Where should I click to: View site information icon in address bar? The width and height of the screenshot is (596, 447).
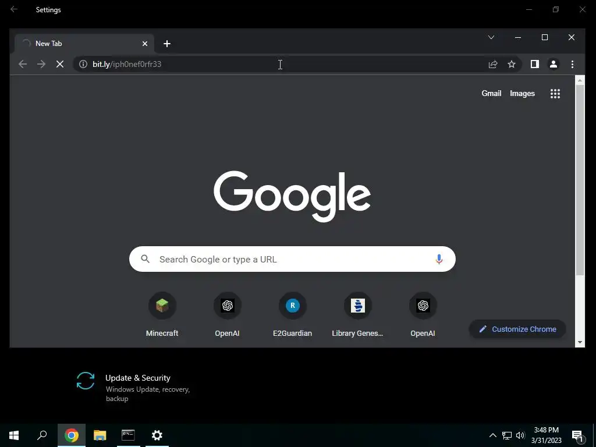pos(83,64)
